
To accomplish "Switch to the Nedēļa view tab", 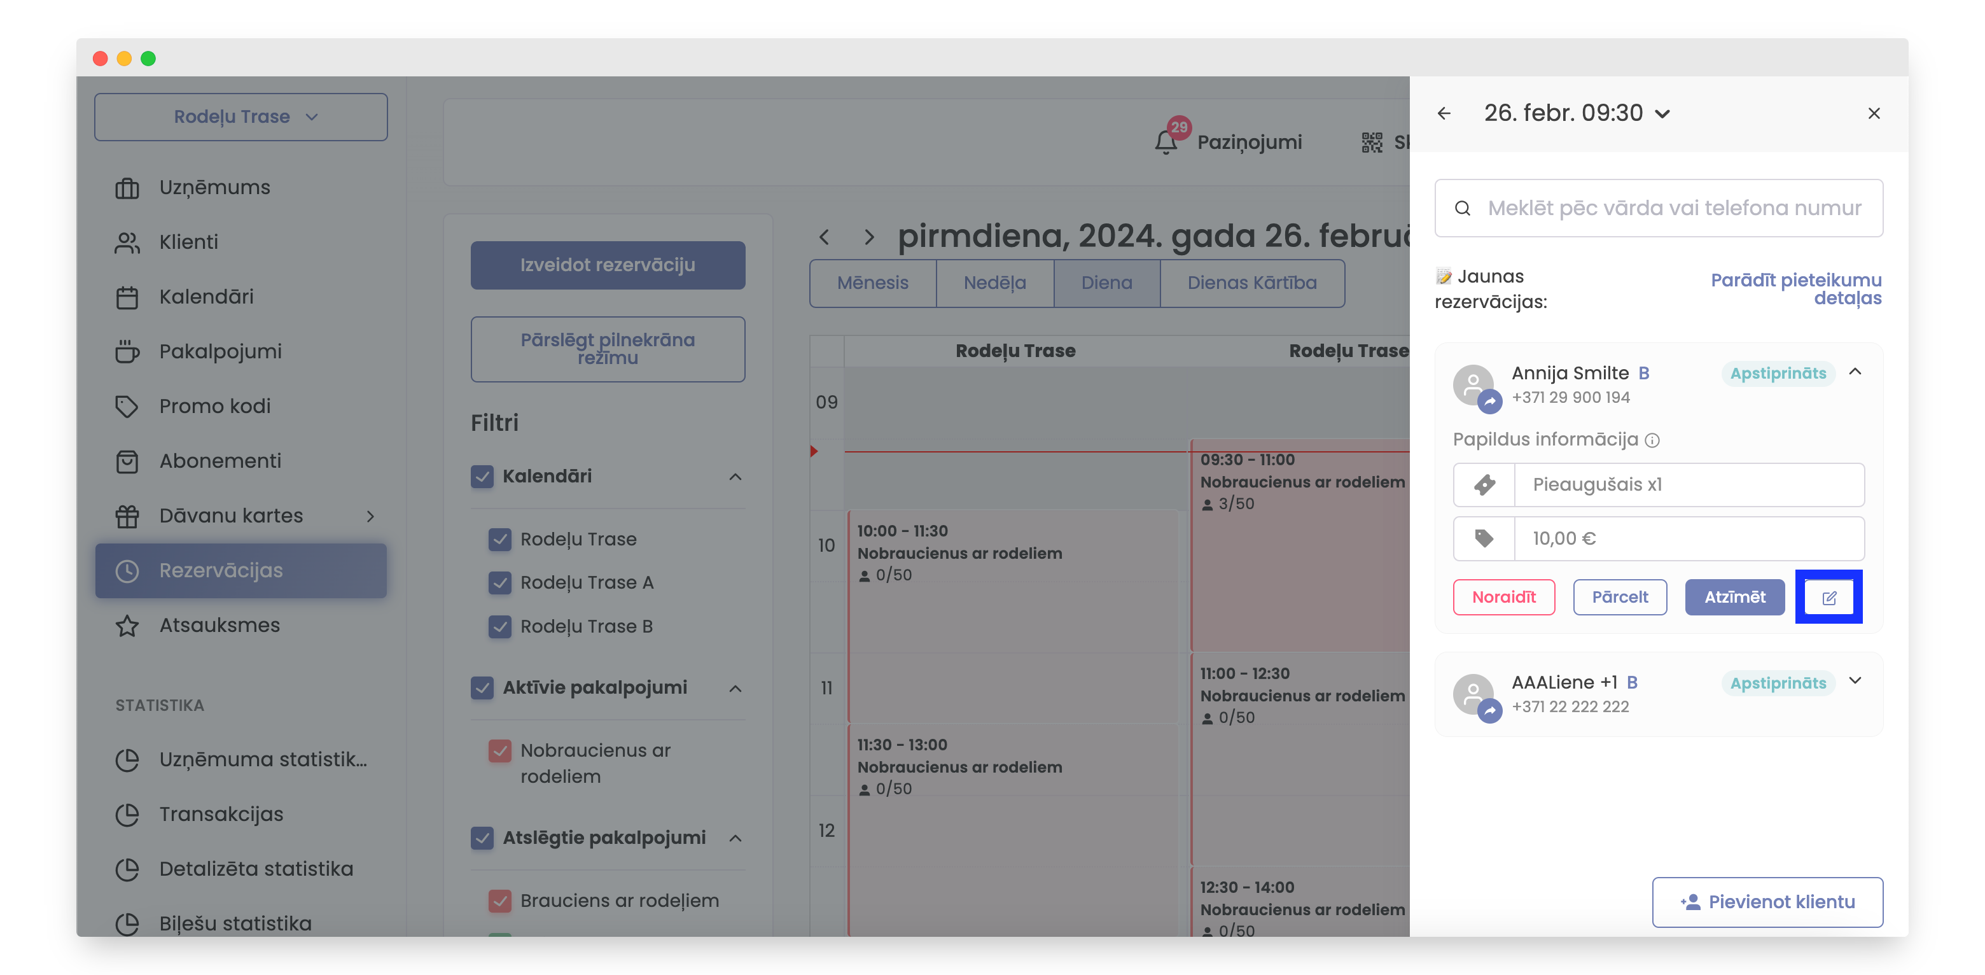I will click(994, 283).
